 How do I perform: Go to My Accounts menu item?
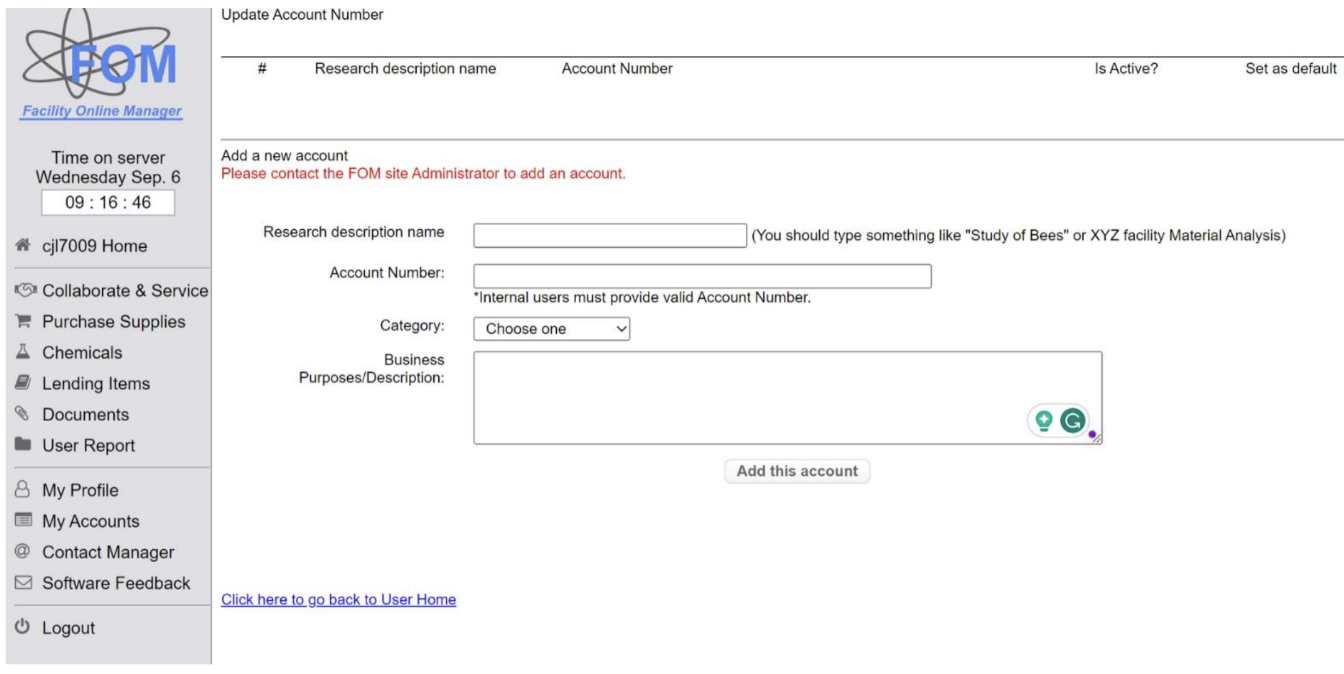(x=90, y=521)
